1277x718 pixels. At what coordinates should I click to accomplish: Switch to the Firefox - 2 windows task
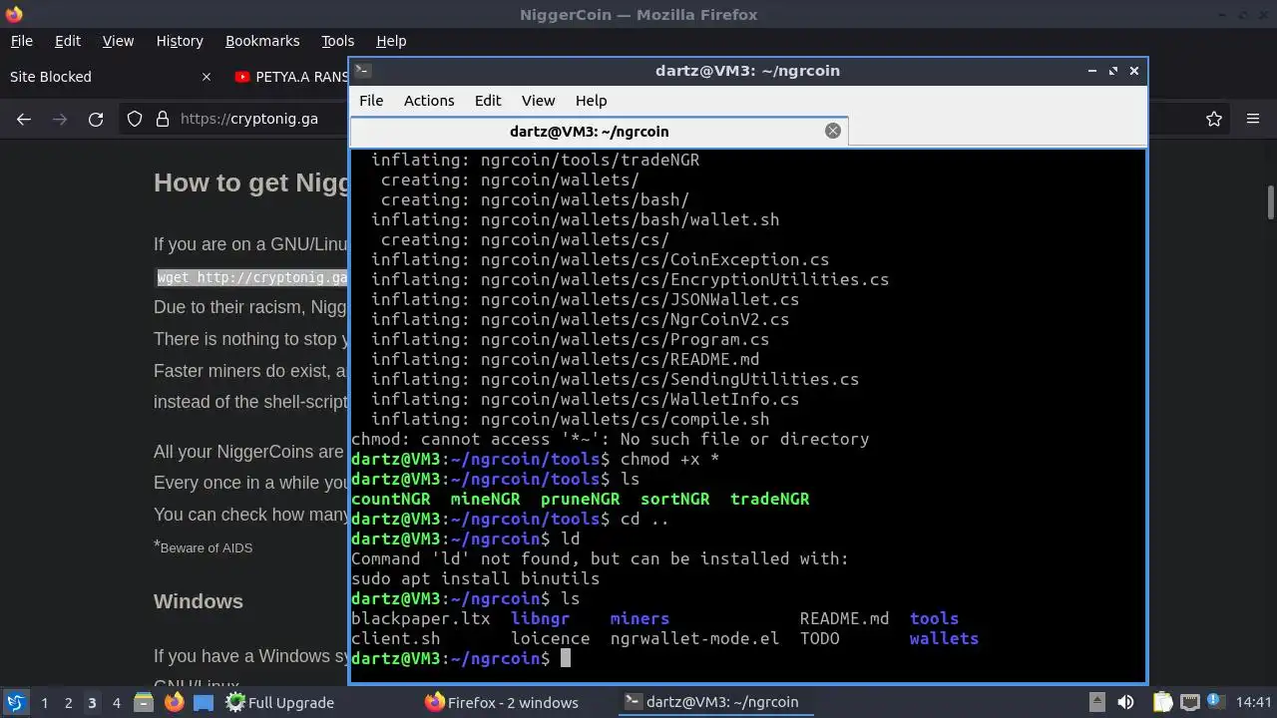coord(502,702)
